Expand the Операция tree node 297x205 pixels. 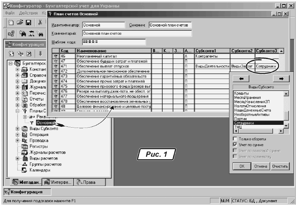pos(18,135)
